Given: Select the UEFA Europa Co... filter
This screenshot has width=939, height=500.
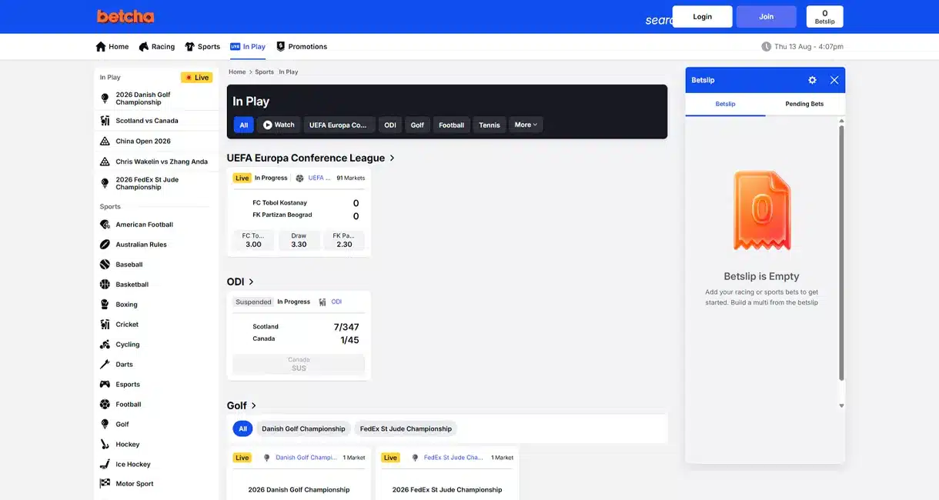Looking at the screenshot, I should (339, 125).
